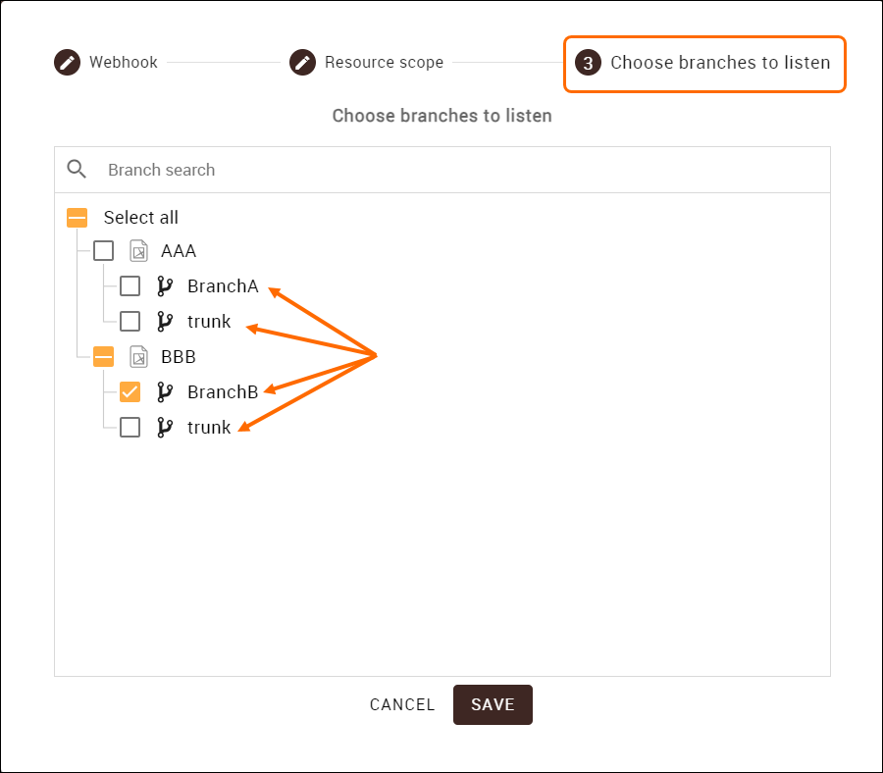The height and width of the screenshot is (773, 883).
Task: Toggle the Select all checkbox
Action: click(x=77, y=218)
